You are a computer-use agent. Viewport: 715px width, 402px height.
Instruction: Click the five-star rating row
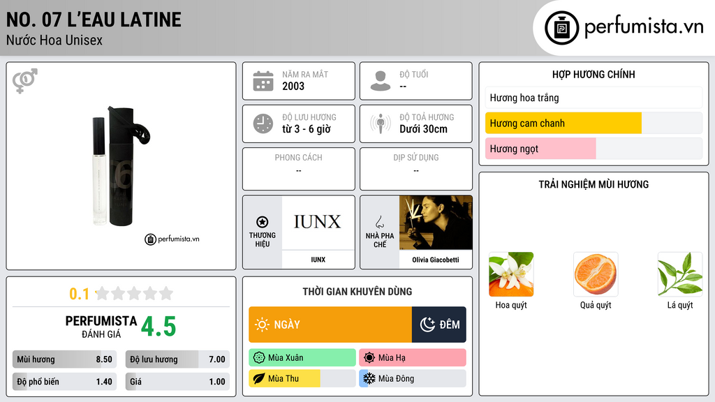(135, 294)
